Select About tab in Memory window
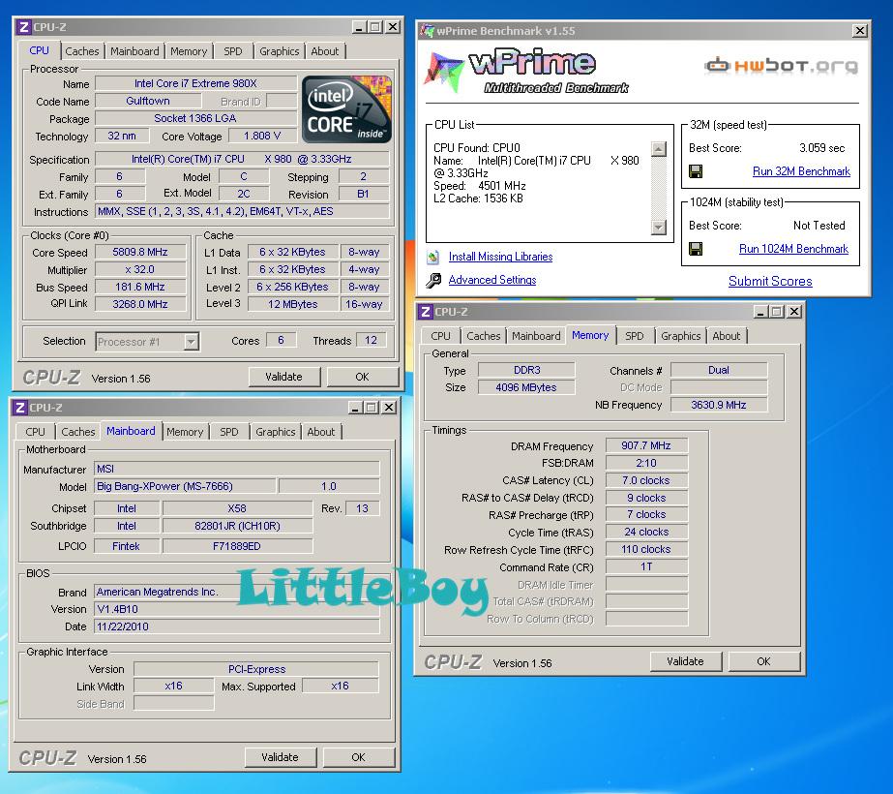 727,336
